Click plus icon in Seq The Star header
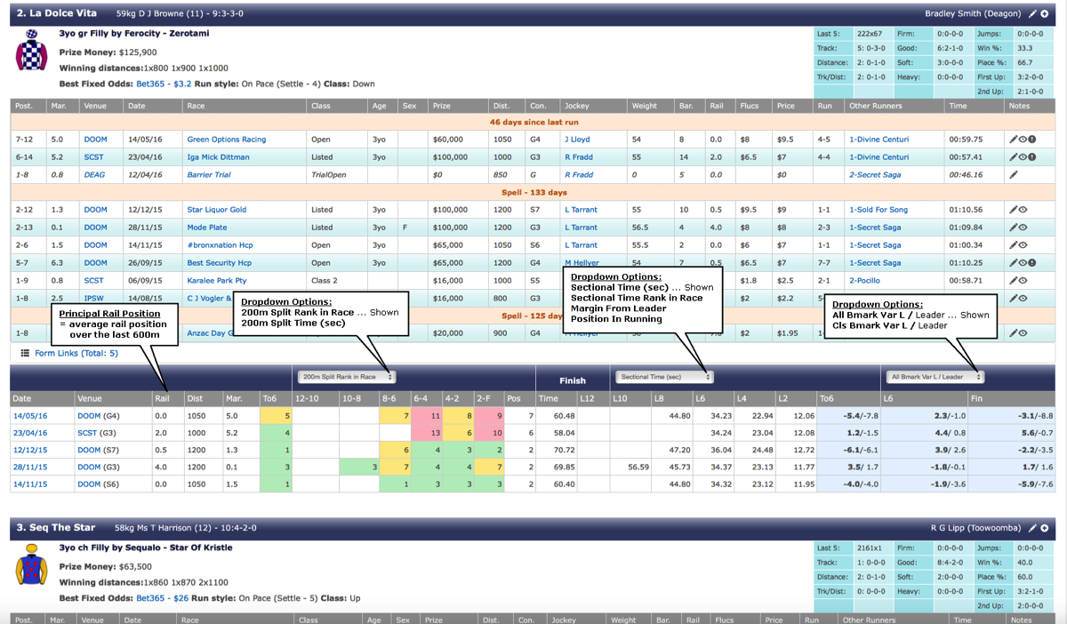1067x624 pixels. coord(1045,528)
